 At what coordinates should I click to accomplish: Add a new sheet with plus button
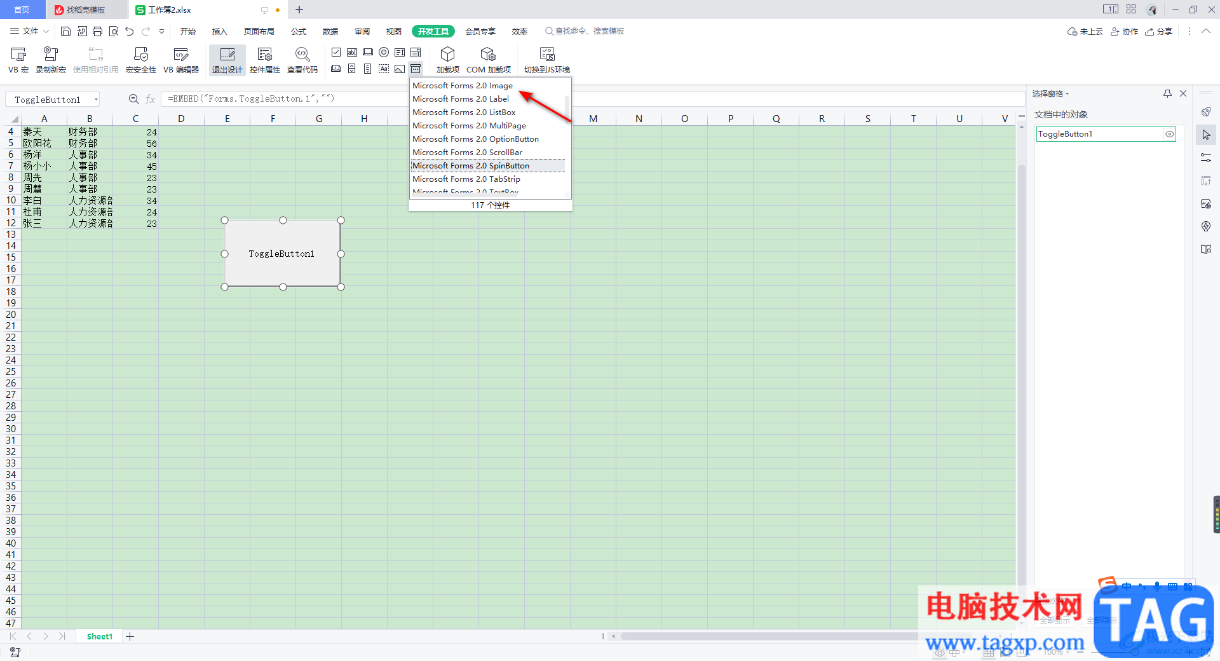pyautogui.click(x=130, y=636)
